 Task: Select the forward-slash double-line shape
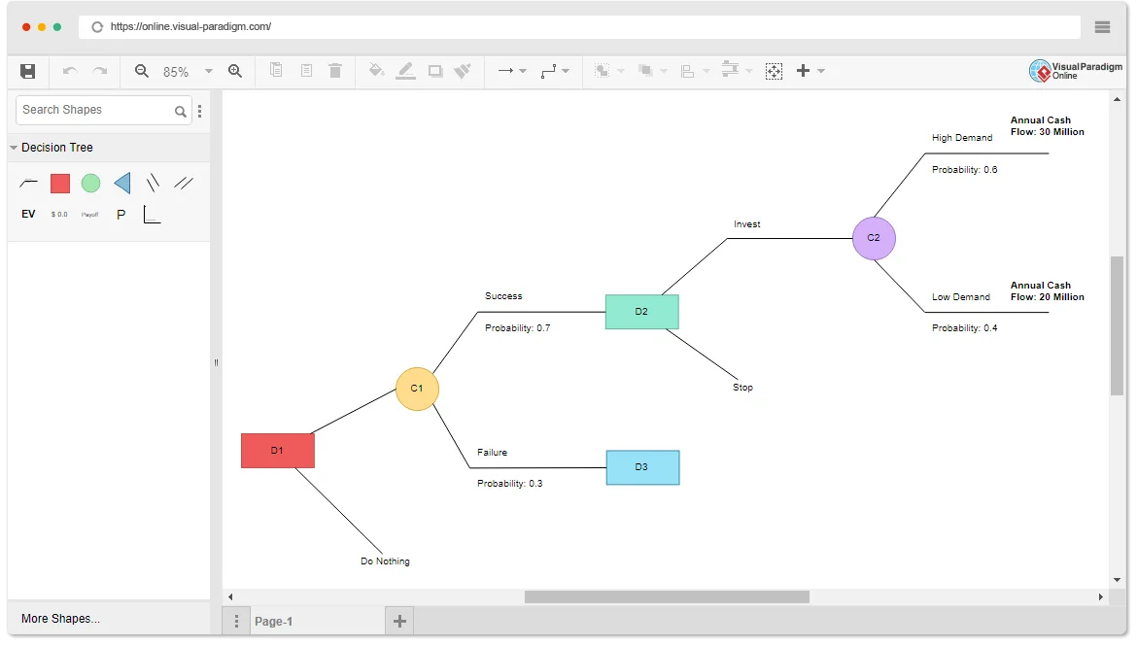[x=184, y=183]
